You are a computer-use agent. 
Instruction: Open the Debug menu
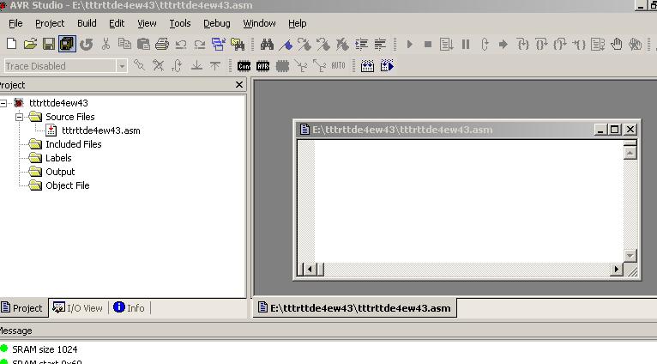coord(217,23)
